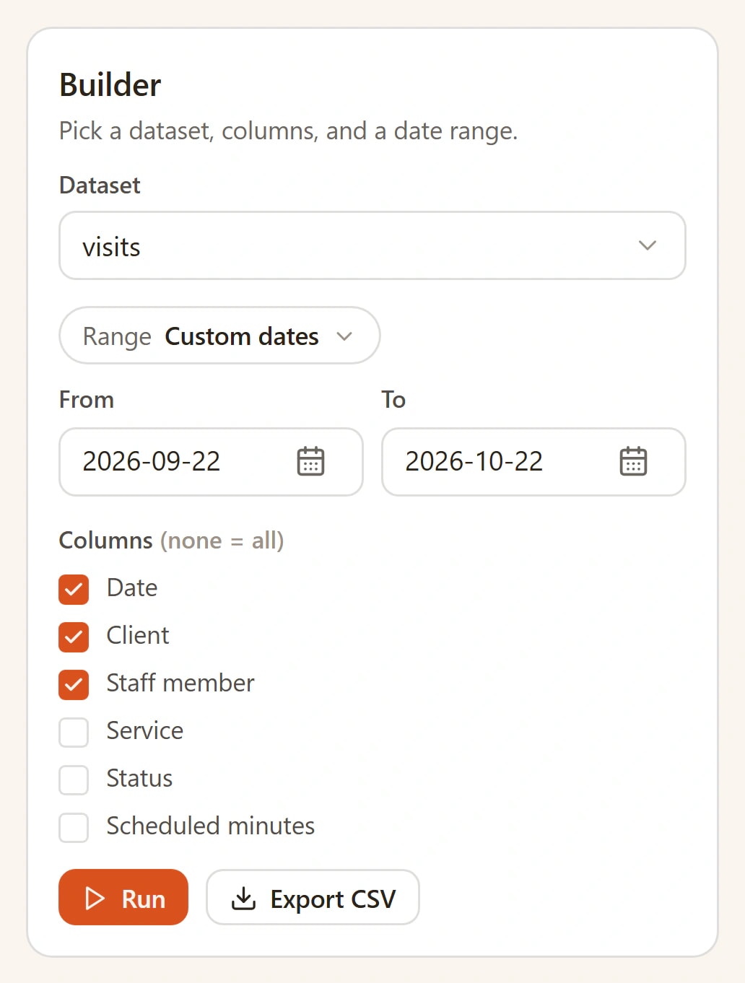This screenshot has height=983, width=745.
Task: Open the From date calendar picker icon
Action: pos(311,461)
